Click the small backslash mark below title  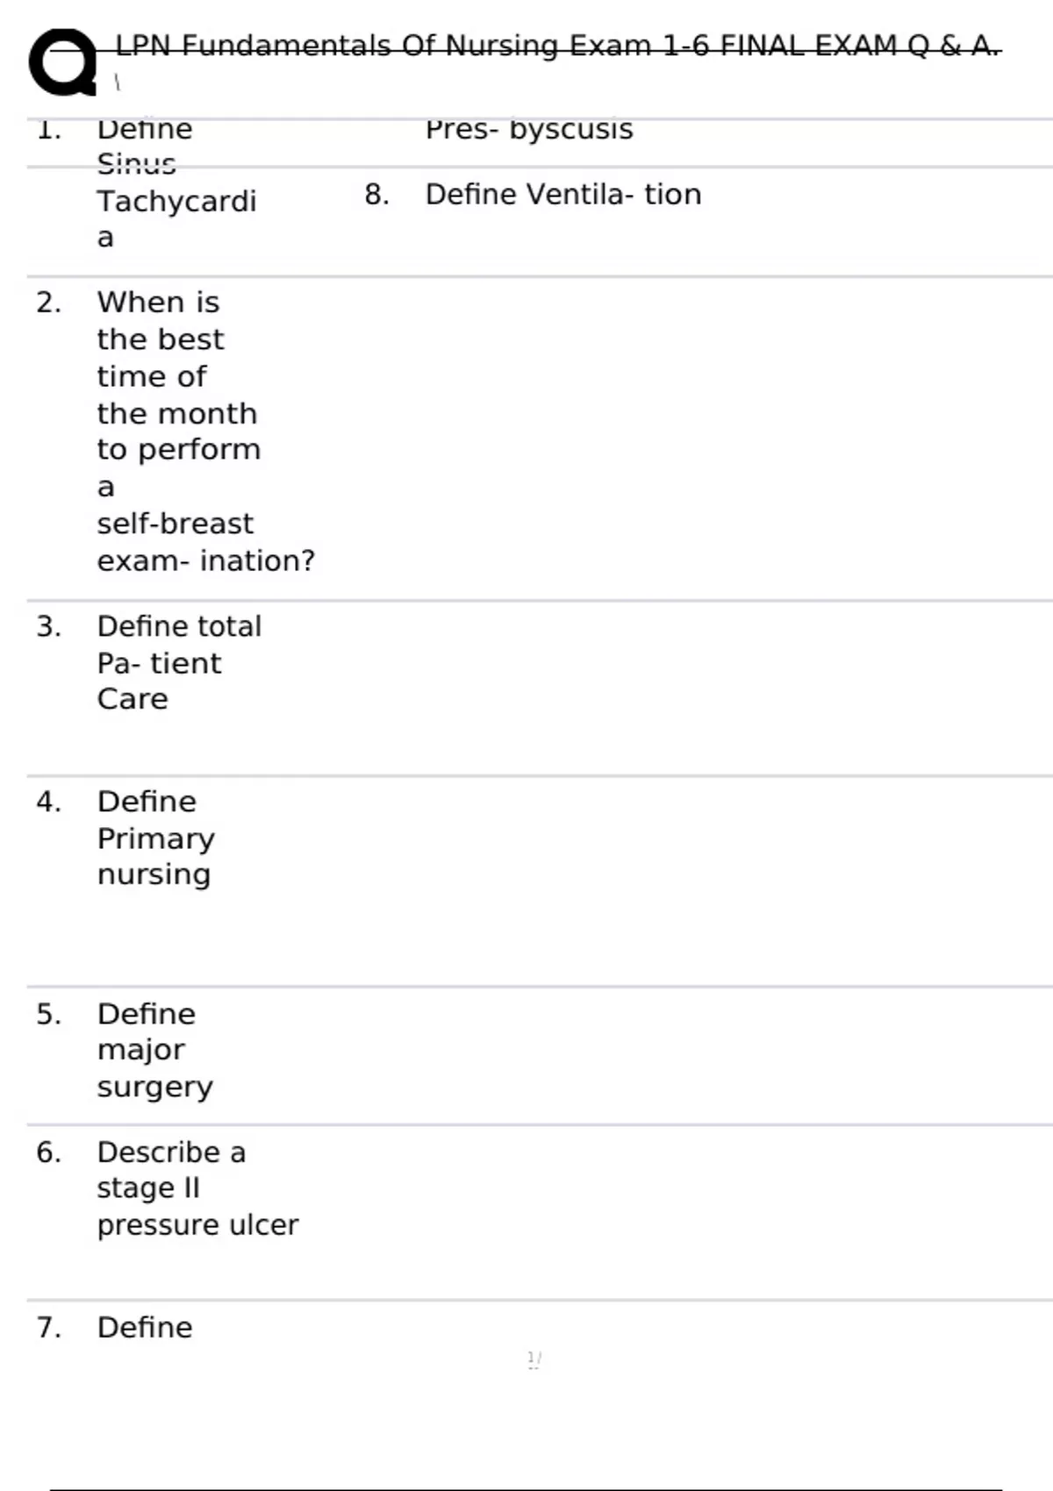[x=117, y=82]
